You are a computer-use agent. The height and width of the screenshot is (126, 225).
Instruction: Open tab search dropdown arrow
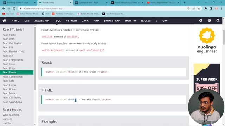click(198, 2)
